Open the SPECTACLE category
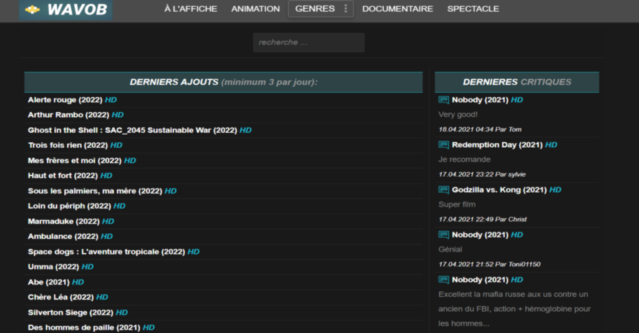This screenshot has height=333, width=639. 473,9
